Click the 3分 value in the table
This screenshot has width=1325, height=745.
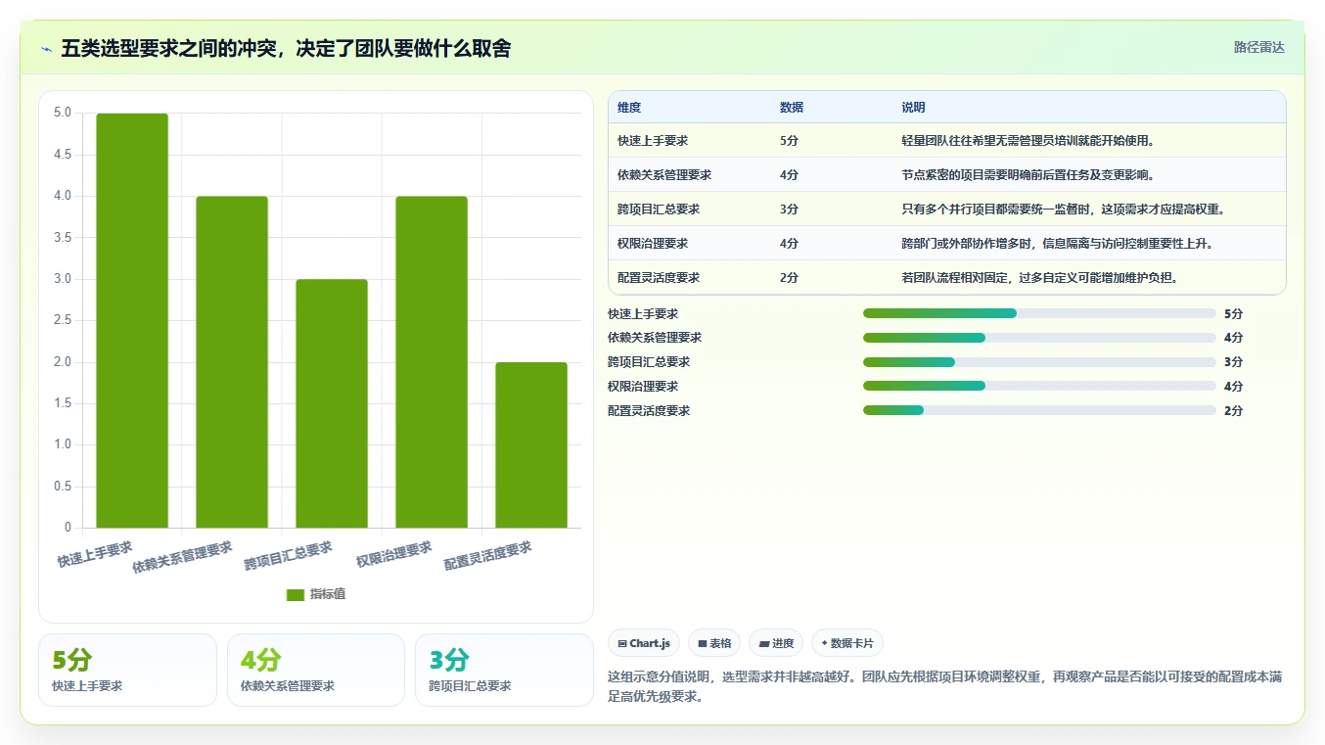pos(790,210)
